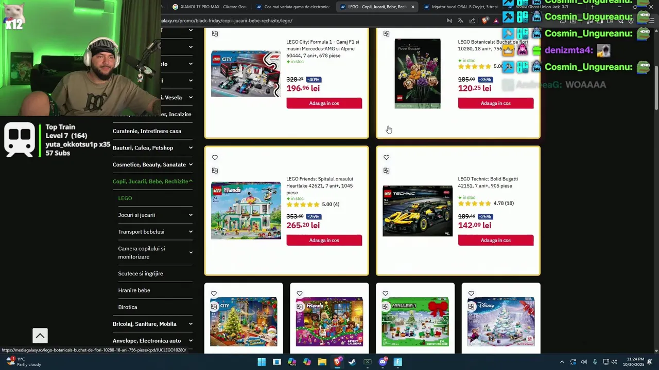This screenshot has height=370, width=659.
Task: Open Discord from the taskbar
Action: [x=383, y=362]
